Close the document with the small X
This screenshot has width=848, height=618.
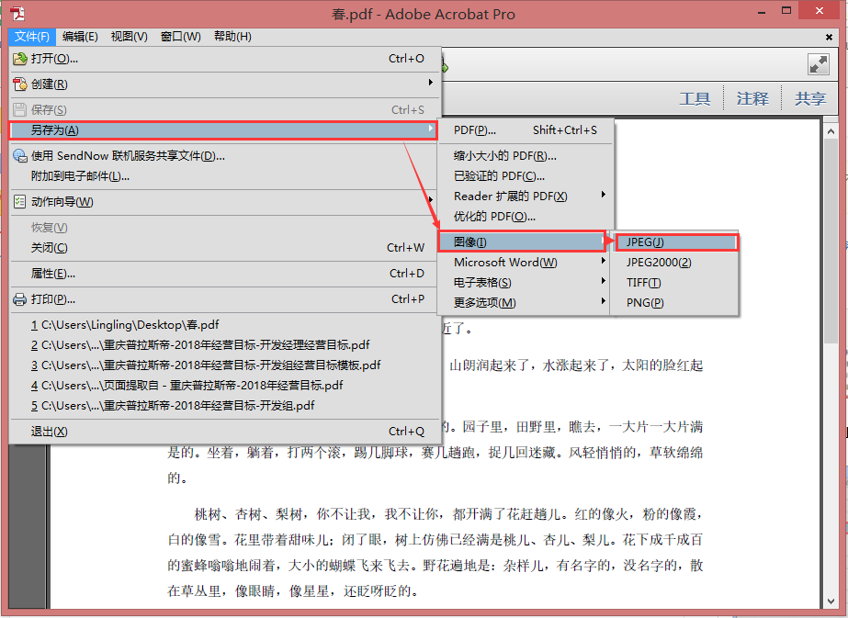[x=829, y=37]
